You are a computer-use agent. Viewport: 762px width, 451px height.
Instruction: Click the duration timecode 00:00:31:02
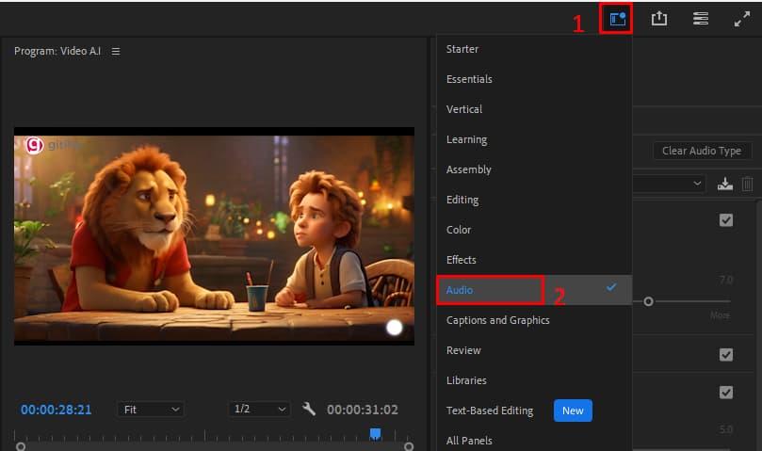(363, 410)
